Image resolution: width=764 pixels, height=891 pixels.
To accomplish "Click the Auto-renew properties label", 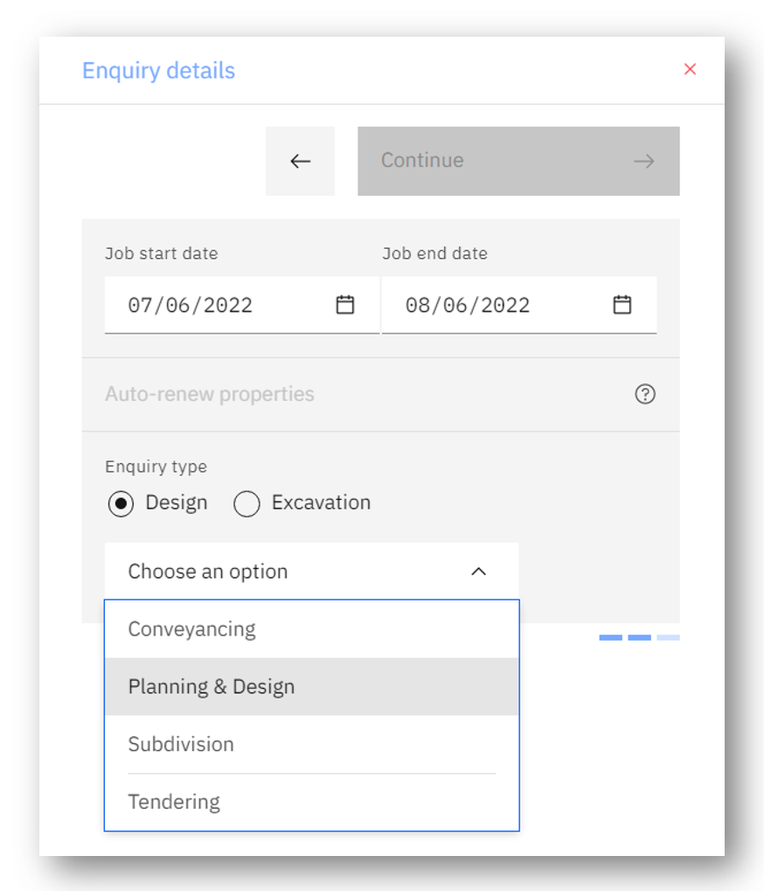I will coord(210,394).
